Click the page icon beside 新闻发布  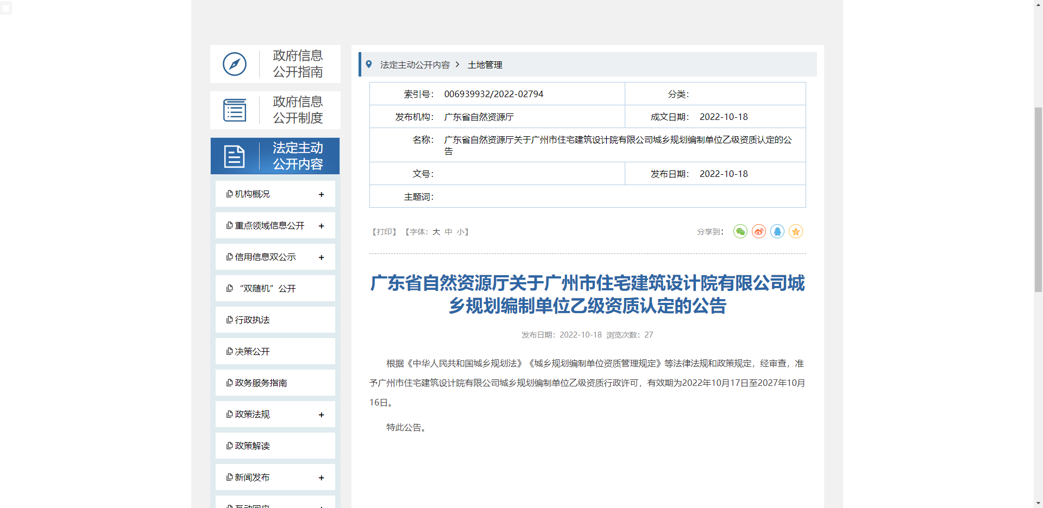[x=230, y=477]
